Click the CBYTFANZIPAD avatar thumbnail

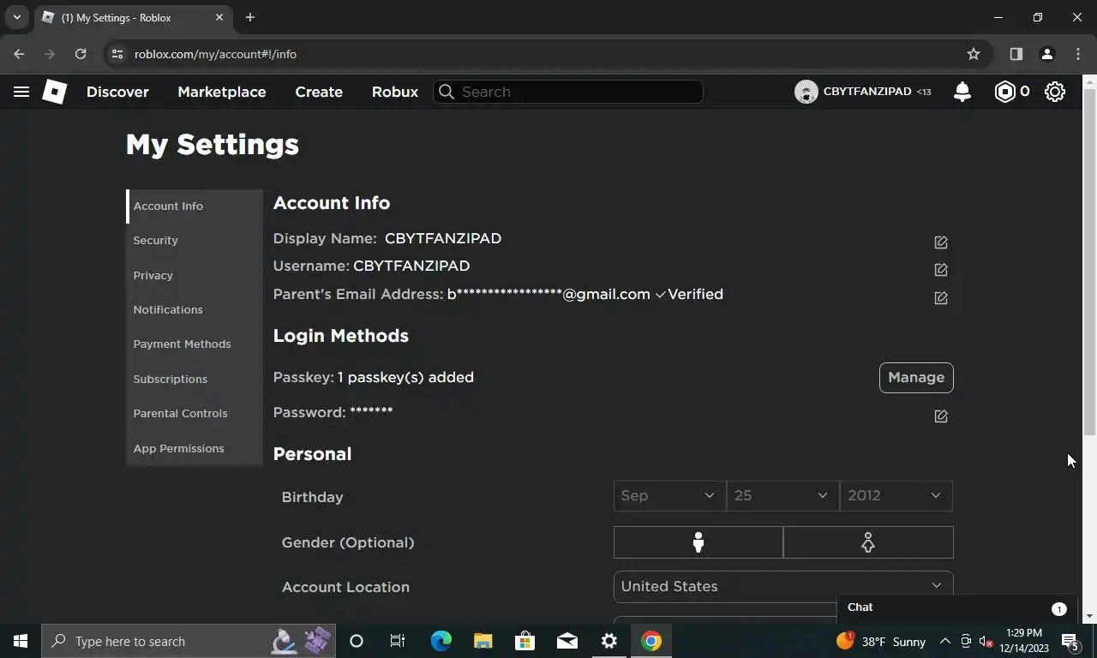click(x=806, y=92)
